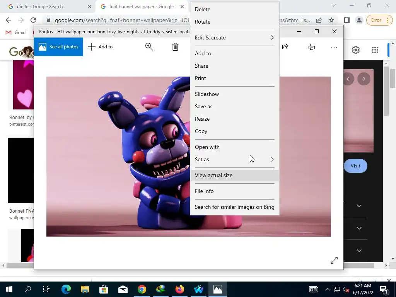The width and height of the screenshot is (396, 297).
Task: Expand the Set as submenu
Action: point(235,159)
